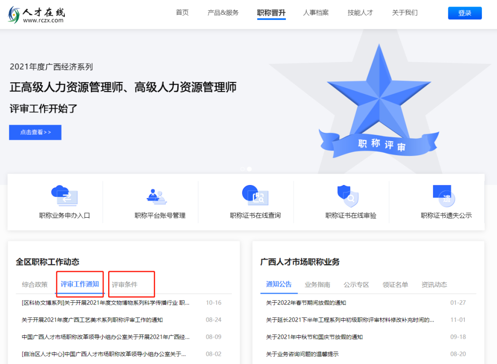Open the [区科协文博系列] 文物博物系列 notice

point(105,303)
